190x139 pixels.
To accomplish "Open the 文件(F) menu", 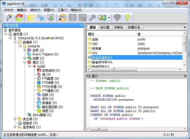I will coord(8,10).
